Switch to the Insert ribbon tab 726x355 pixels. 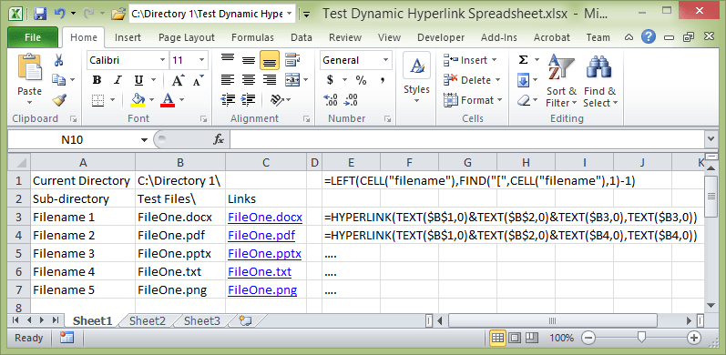coord(128,37)
